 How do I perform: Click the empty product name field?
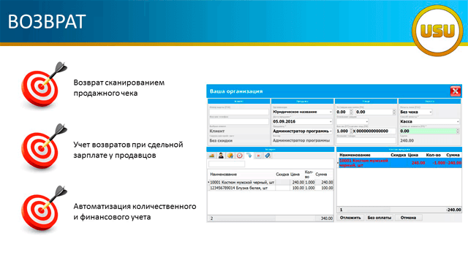point(366,140)
